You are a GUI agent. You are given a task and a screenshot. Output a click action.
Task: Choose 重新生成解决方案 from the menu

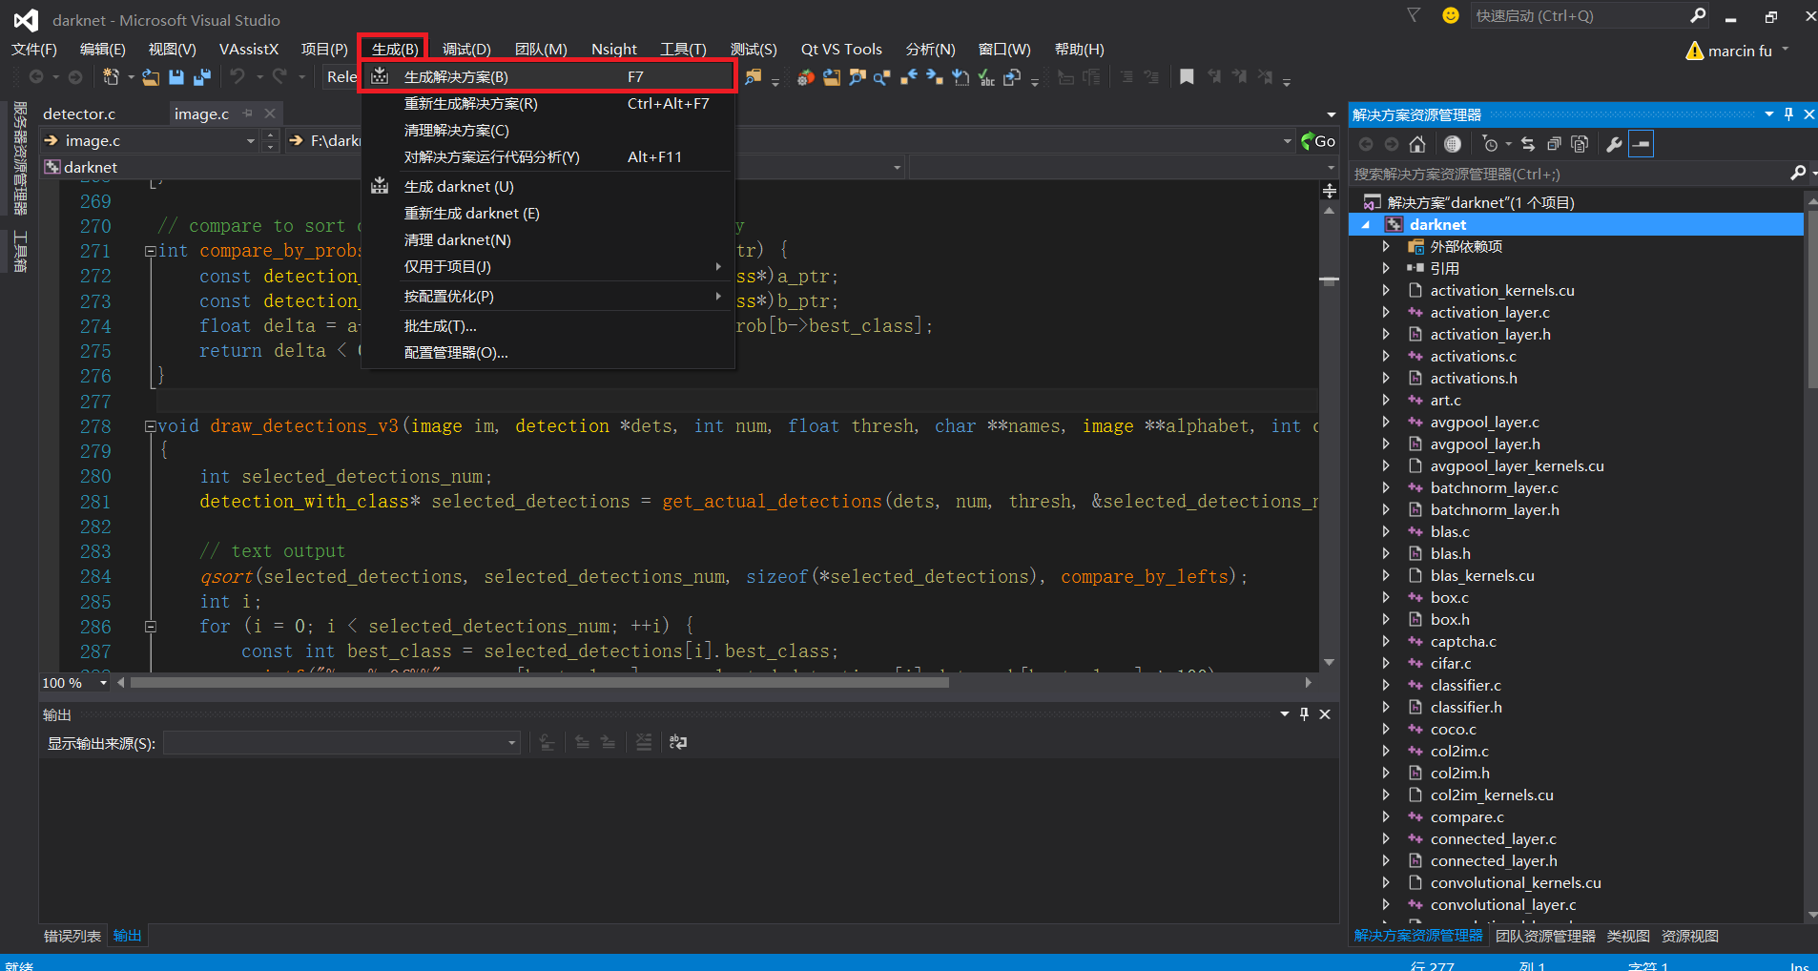(x=470, y=103)
